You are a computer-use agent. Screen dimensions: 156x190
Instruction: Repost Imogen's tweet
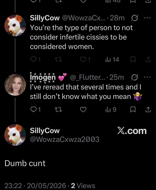(58, 110)
